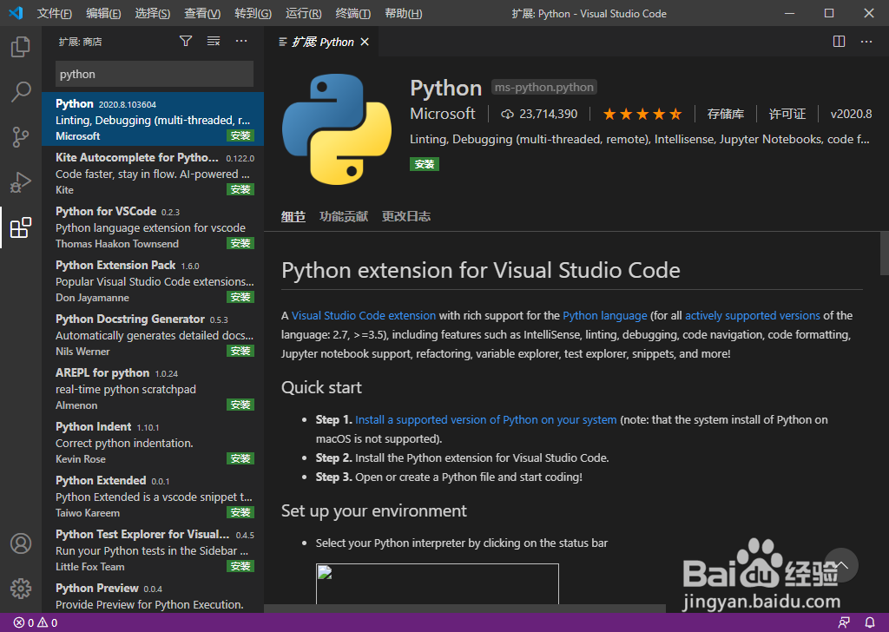Select Python Indent list entry
Image resolution: width=889 pixels, height=632 pixels.
[153, 442]
